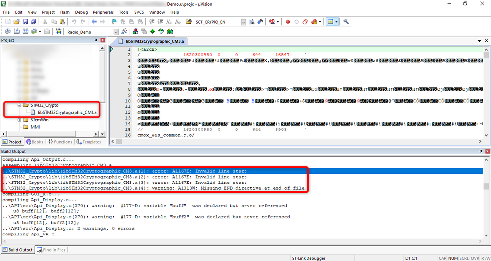Build target with the Build icon

(x=17, y=31)
